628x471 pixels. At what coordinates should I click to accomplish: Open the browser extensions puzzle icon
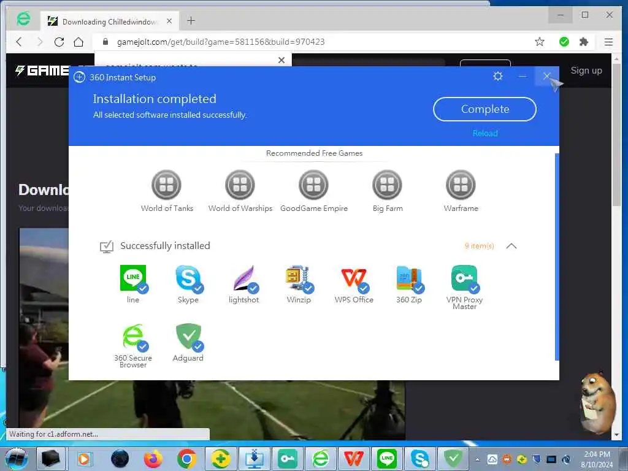pos(584,42)
